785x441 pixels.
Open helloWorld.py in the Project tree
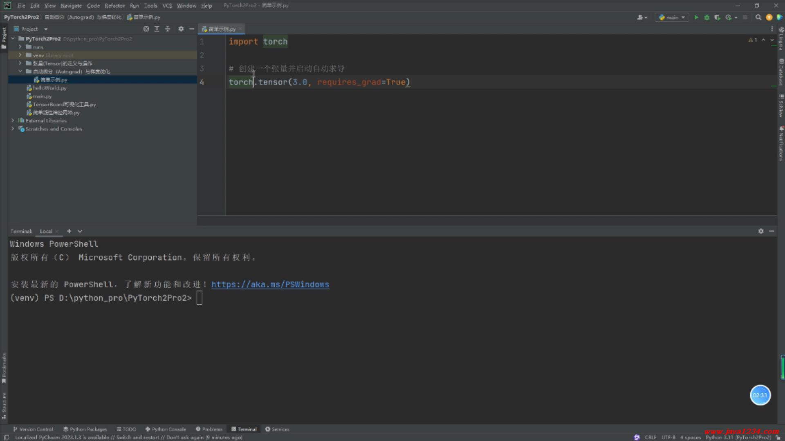(49, 88)
